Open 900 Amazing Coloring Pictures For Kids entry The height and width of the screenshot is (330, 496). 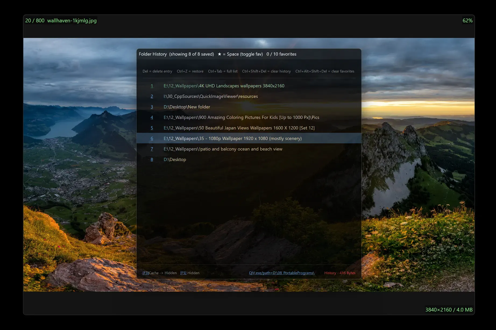pos(241,117)
